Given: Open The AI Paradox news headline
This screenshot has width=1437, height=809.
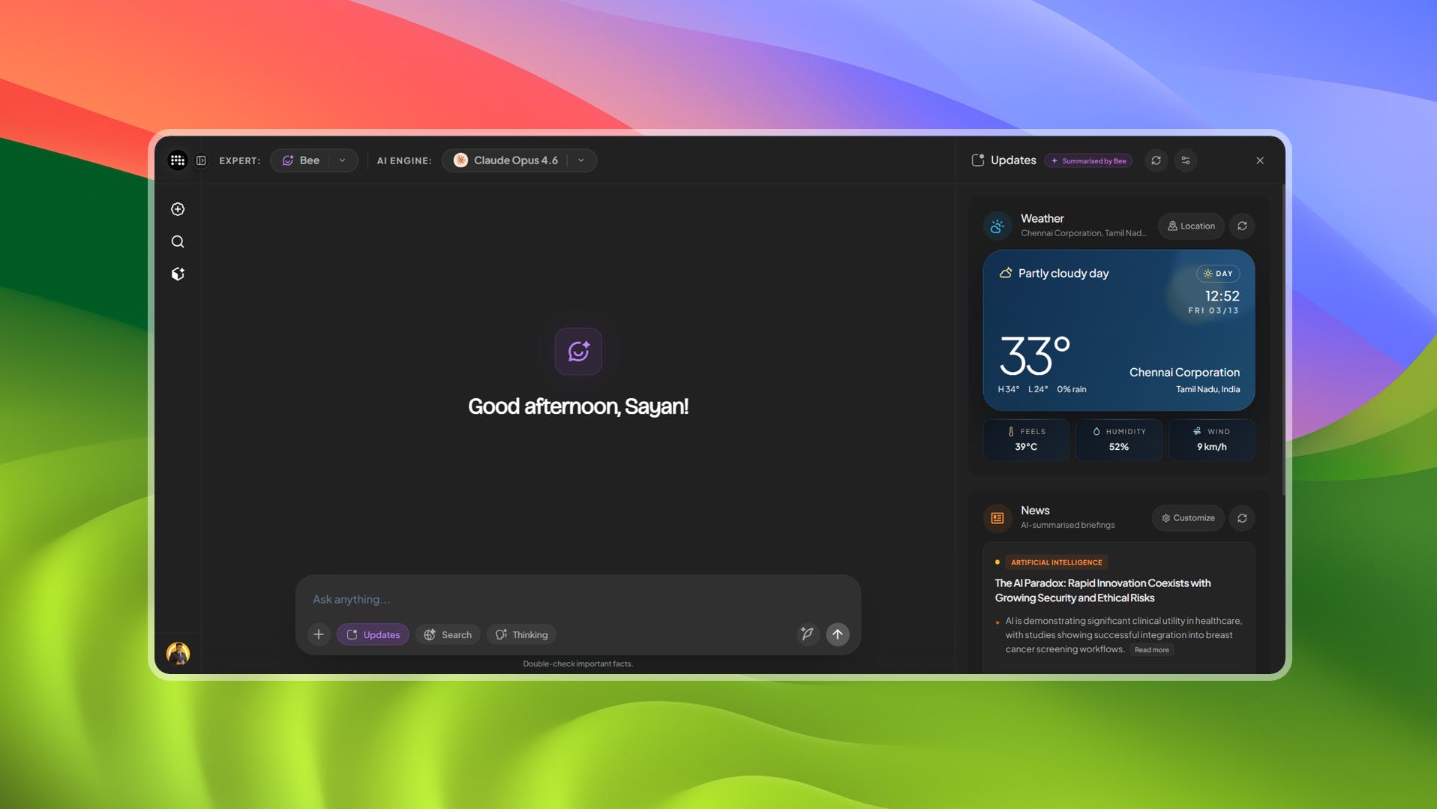Looking at the screenshot, I should pos(1102,590).
